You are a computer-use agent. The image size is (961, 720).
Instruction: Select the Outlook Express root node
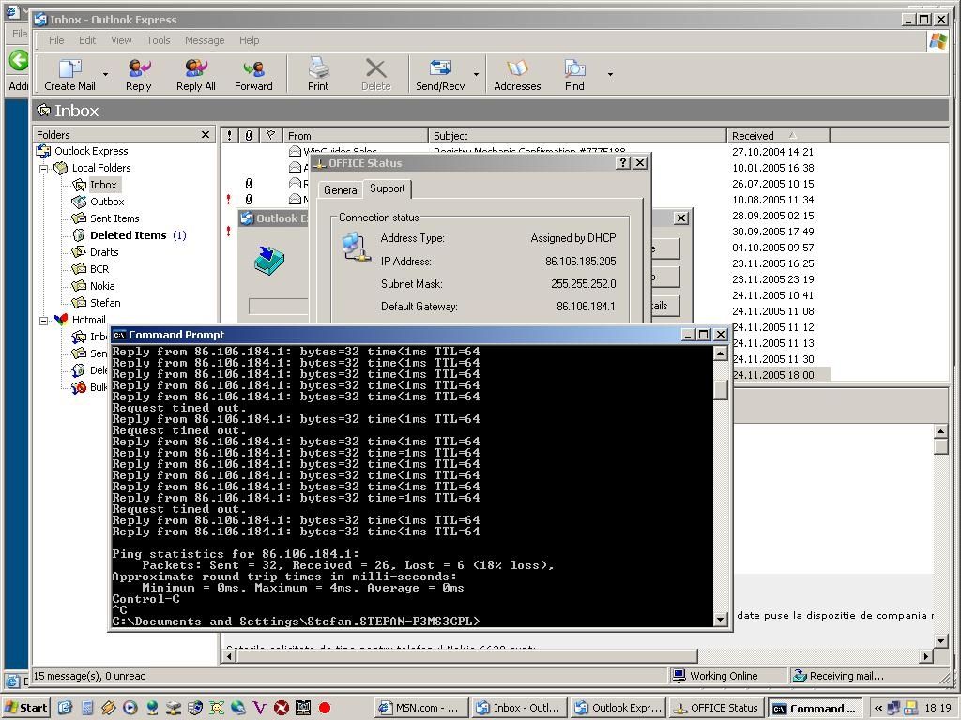(91, 151)
